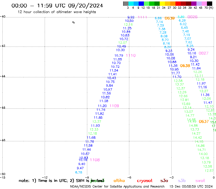This screenshot has height=189, width=216.
Task: Click the wave height value 10.50
Action: pos(129,21)
